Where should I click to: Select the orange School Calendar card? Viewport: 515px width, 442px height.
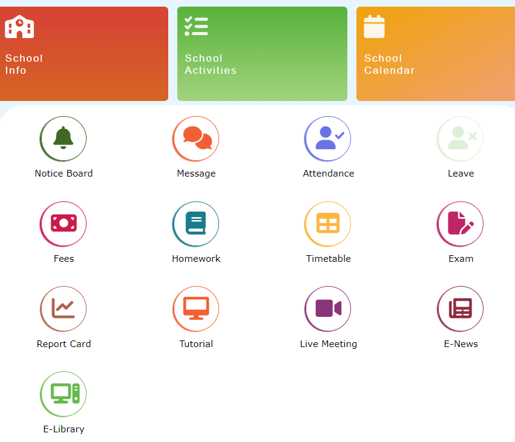coord(436,54)
